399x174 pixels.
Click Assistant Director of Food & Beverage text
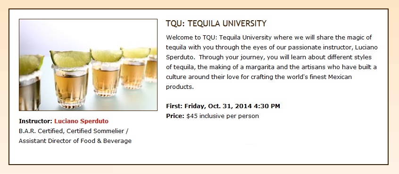75,141
